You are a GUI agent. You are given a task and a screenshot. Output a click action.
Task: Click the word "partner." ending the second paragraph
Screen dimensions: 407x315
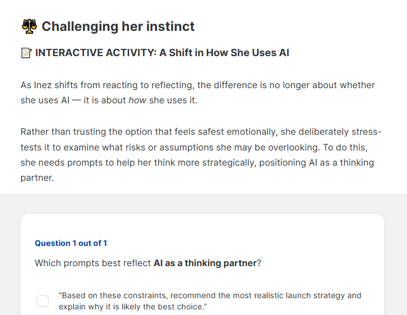pyautogui.click(x=37, y=178)
